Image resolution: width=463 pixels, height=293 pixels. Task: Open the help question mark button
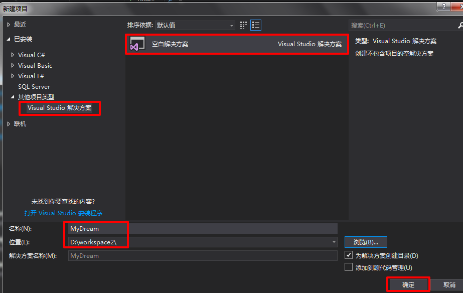[443, 6]
